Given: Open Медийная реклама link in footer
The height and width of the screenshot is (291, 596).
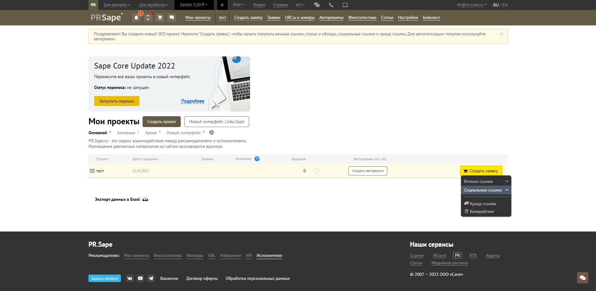Looking at the screenshot, I should point(449,263).
